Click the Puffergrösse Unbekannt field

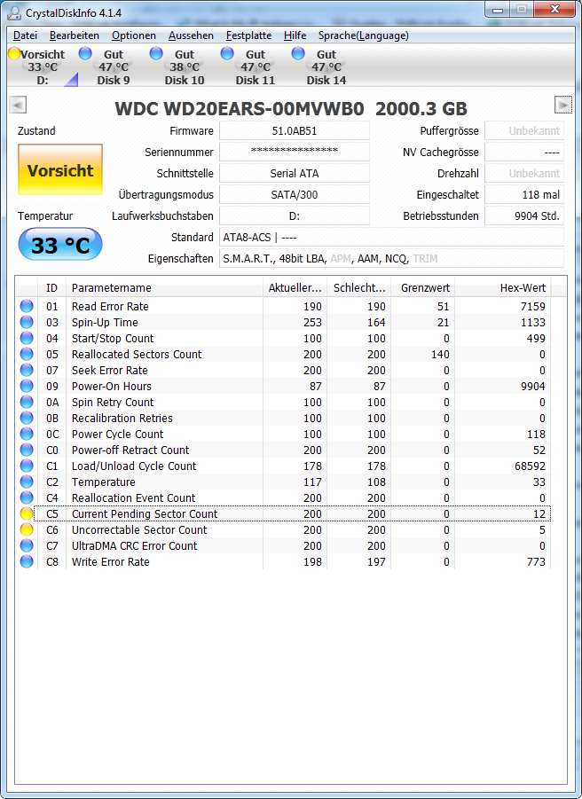[x=524, y=131]
